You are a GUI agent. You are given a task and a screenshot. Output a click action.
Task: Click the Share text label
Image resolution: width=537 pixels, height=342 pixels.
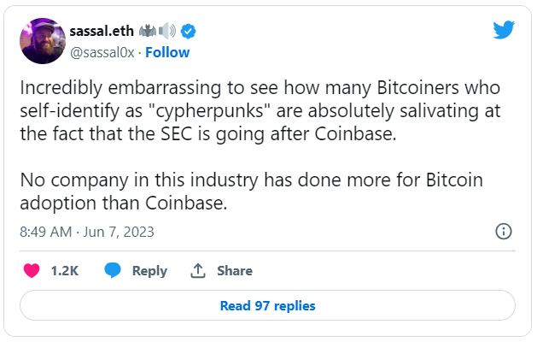click(x=234, y=270)
